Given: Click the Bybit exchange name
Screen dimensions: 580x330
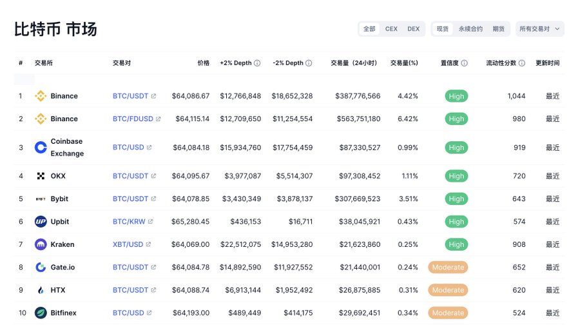Looking at the screenshot, I should 59,199.
